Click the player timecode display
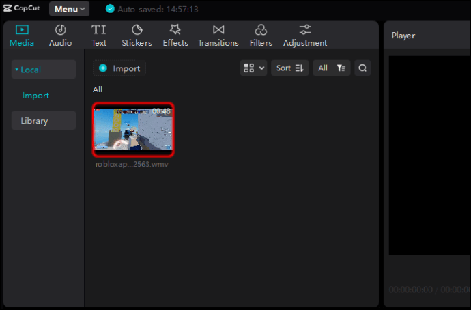The image size is (471, 310). coord(430,290)
